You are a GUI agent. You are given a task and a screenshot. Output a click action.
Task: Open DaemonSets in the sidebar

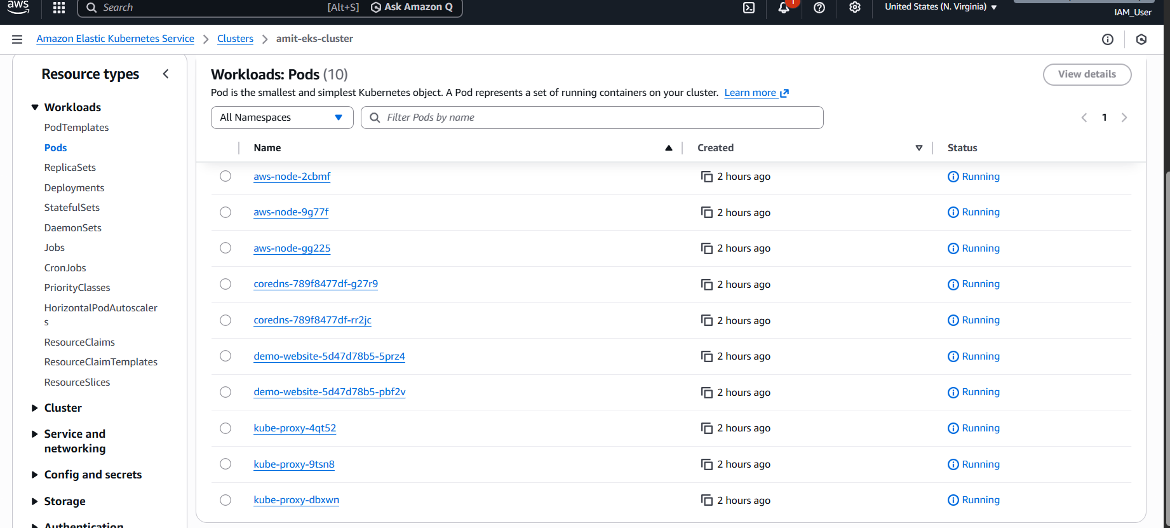click(73, 228)
